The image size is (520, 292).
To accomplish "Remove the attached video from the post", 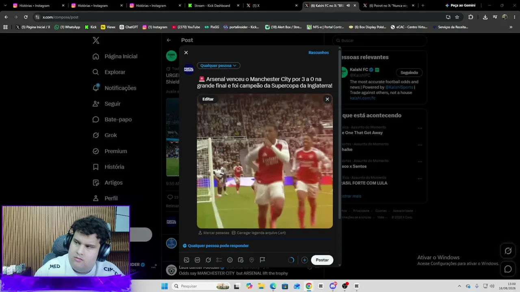I will coord(327,99).
